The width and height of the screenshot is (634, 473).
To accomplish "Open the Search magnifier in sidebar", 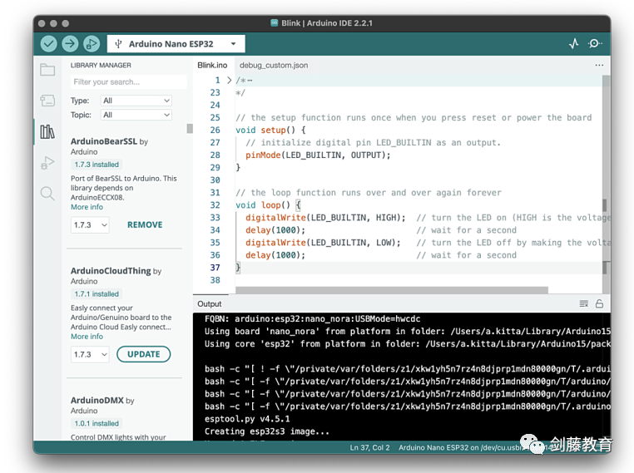I will click(x=47, y=194).
